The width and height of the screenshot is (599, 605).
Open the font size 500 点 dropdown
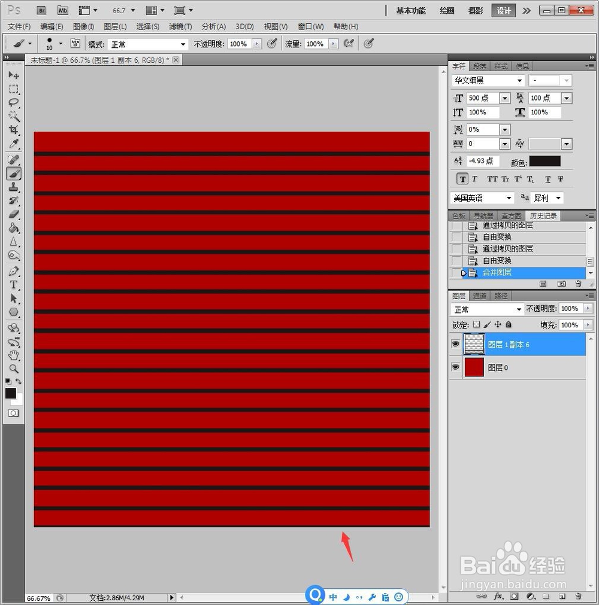505,98
